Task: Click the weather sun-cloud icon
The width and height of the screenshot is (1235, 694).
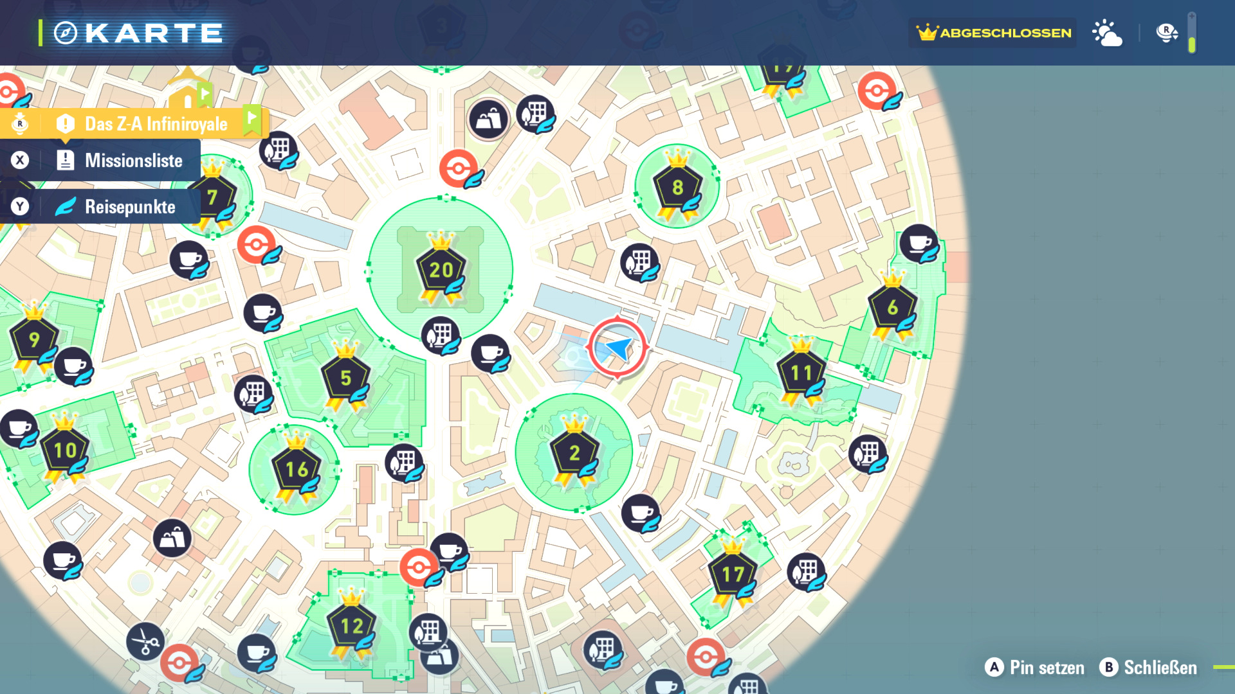Action: [1107, 33]
